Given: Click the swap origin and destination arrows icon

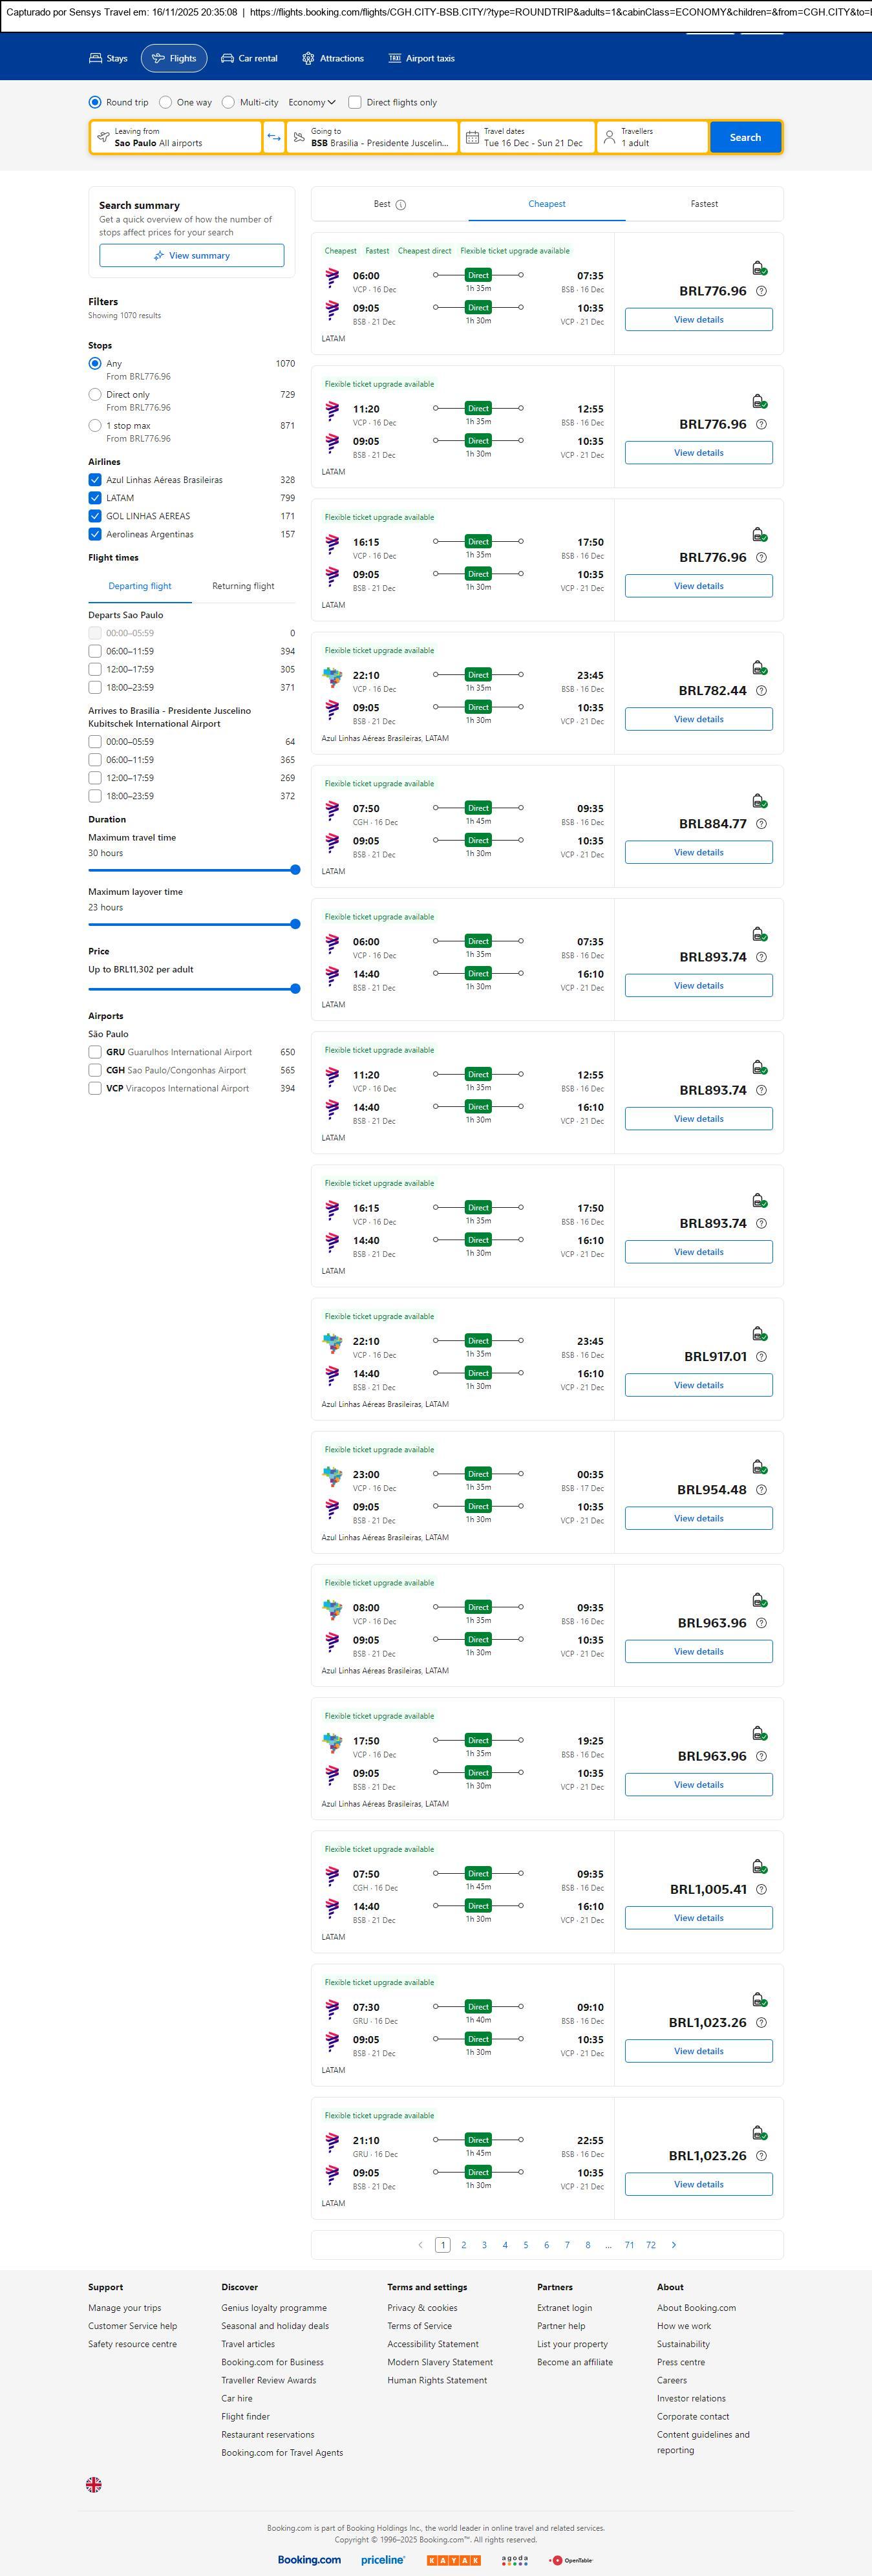Looking at the screenshot, I should click(x=274, y=137).
